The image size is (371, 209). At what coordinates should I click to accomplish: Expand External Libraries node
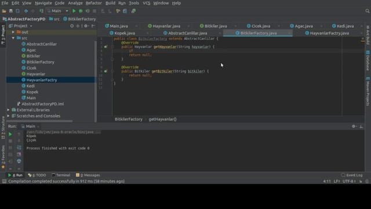click(8, 110)
